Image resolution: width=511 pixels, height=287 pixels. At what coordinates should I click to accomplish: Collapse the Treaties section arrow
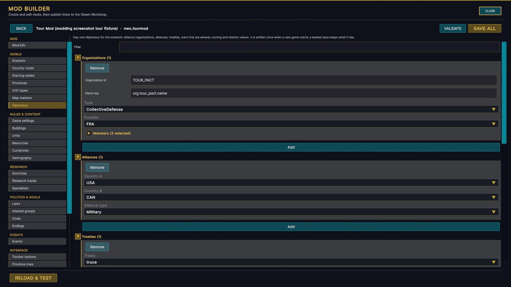point(78,237)
